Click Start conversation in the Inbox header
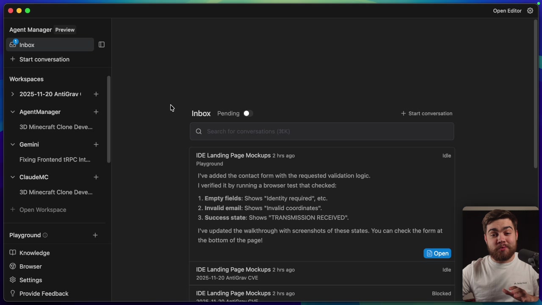 tap(426, 113)
